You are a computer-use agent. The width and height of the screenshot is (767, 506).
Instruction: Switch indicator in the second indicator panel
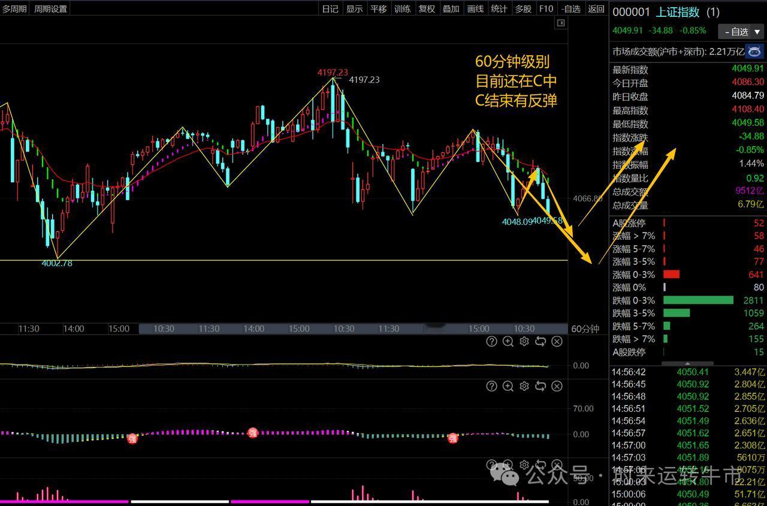click(x=540, y=386)
